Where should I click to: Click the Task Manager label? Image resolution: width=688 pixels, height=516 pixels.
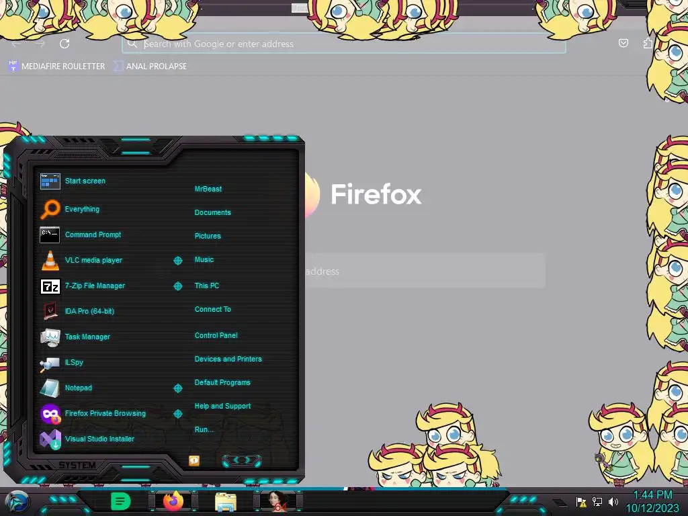click(87, 337)
